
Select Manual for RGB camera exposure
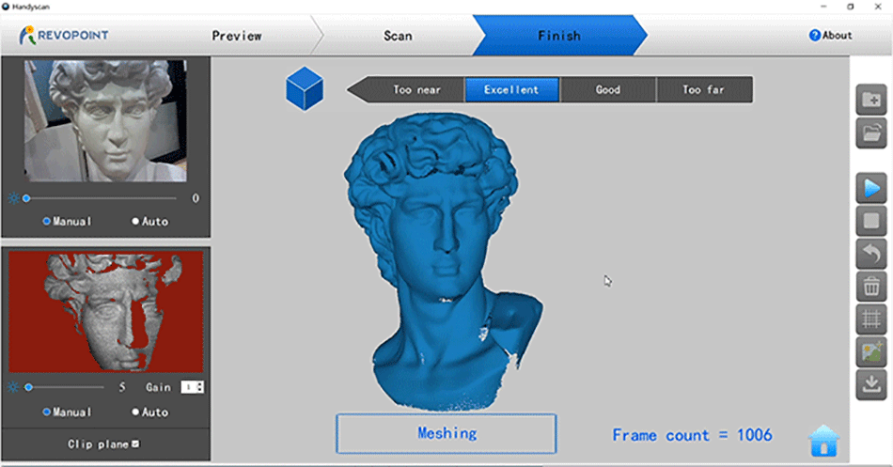click(67, 221)
